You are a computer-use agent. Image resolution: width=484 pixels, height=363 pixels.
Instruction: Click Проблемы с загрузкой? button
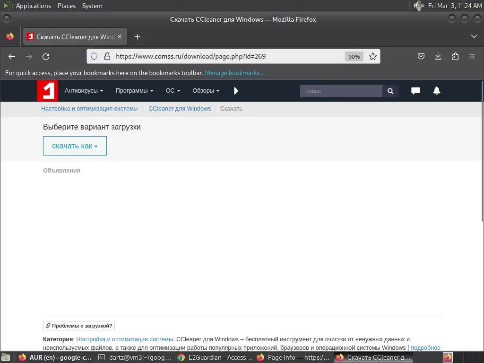(x=79, y=326)
